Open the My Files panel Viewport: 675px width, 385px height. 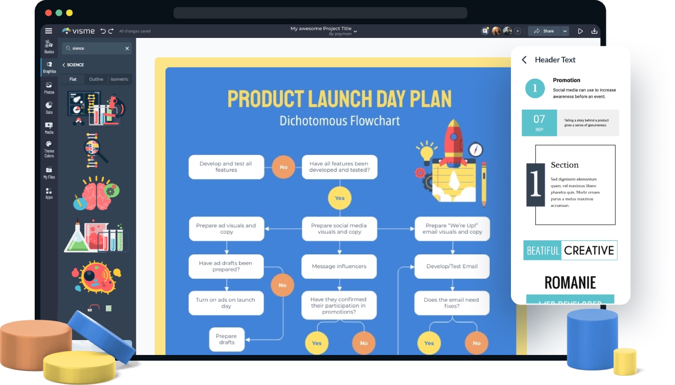pos(49,172)
